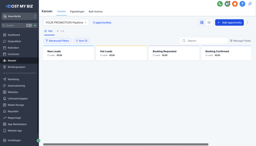Click the blue help question mark icon
The image size is (256, 146).
pos(242,4)
